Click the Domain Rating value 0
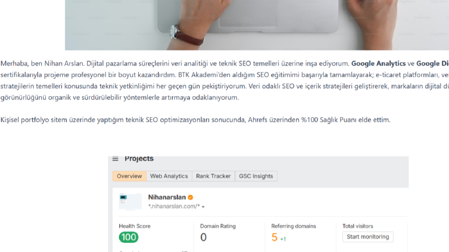Viewport: 449px width, 252px height. click(x=203, y=237)
